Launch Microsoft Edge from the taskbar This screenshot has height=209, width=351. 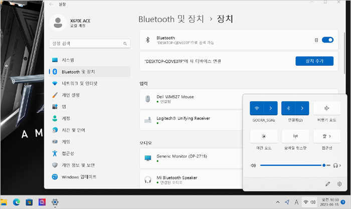coord(16,202)
